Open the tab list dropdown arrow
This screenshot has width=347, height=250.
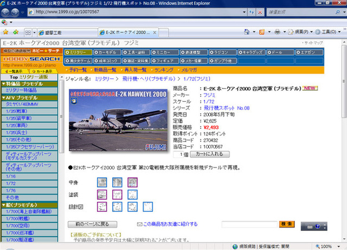tap(34, 33)
